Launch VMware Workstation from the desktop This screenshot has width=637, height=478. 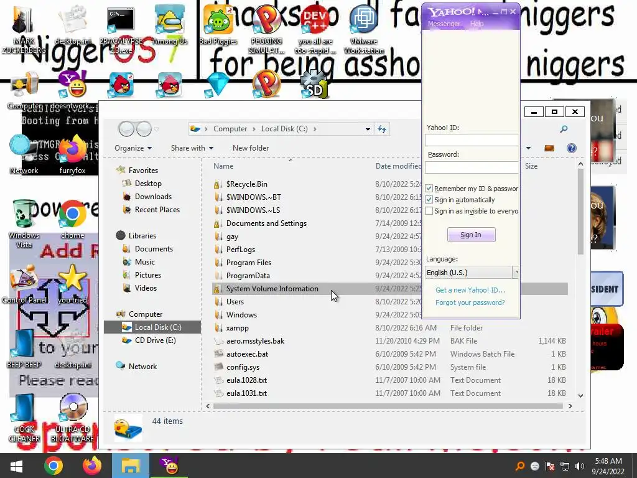[363, 29]
